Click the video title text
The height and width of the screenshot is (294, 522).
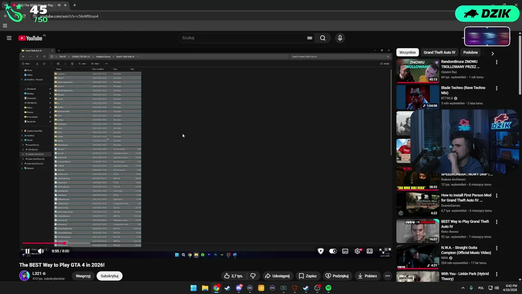[x=62, y=265]
